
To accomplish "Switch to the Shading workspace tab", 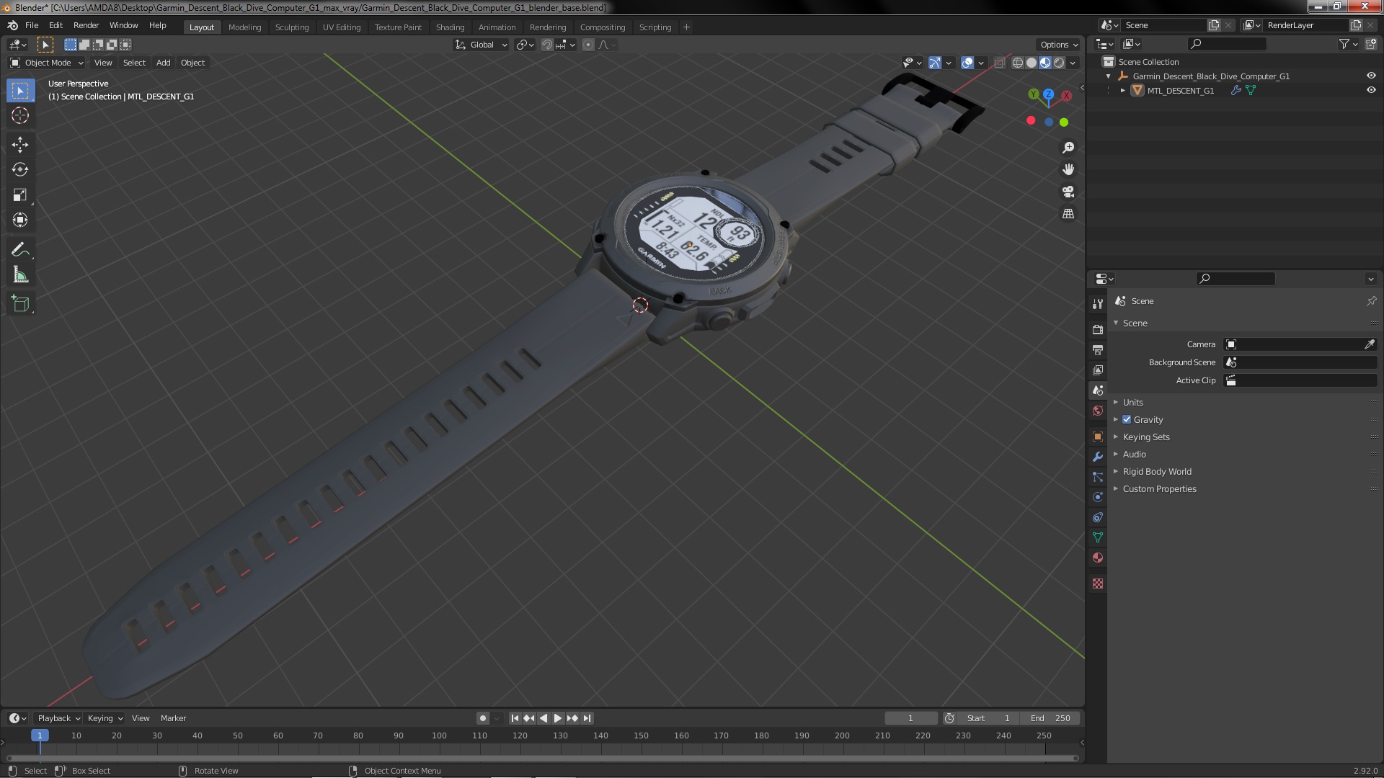I will coord(450,27).
